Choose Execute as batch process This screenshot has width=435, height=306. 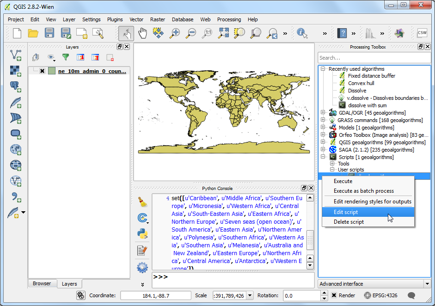[x=368, y=191]
